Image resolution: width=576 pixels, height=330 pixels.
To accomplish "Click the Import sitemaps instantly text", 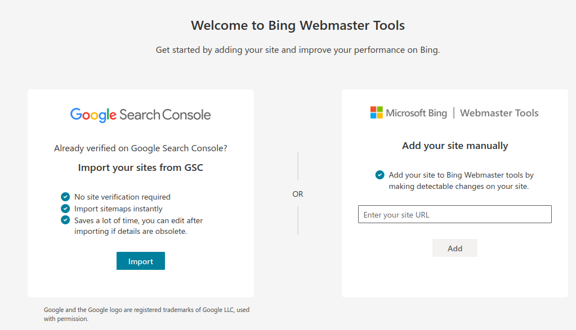I will (118, 209).
